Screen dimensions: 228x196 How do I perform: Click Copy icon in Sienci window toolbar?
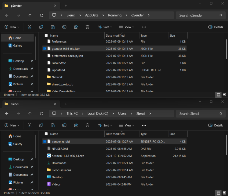point(41,125)
